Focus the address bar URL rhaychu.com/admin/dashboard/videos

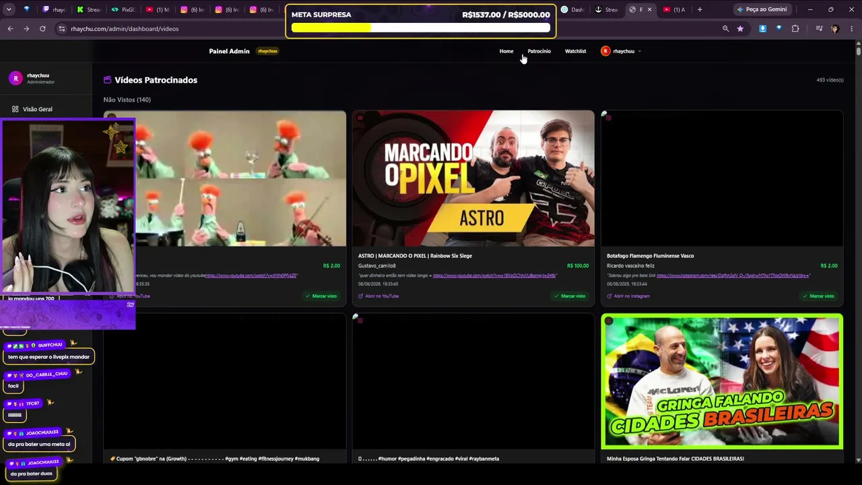pyautogui.click(x=125, y=29)
